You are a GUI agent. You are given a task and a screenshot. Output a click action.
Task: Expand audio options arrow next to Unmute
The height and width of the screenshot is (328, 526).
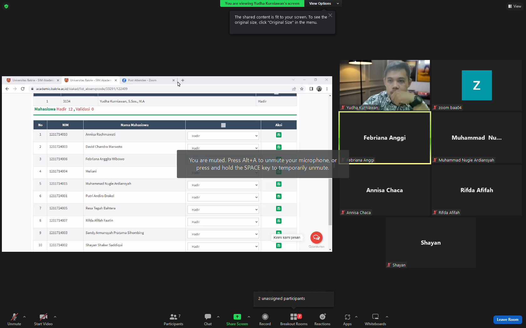pos(24,317)
